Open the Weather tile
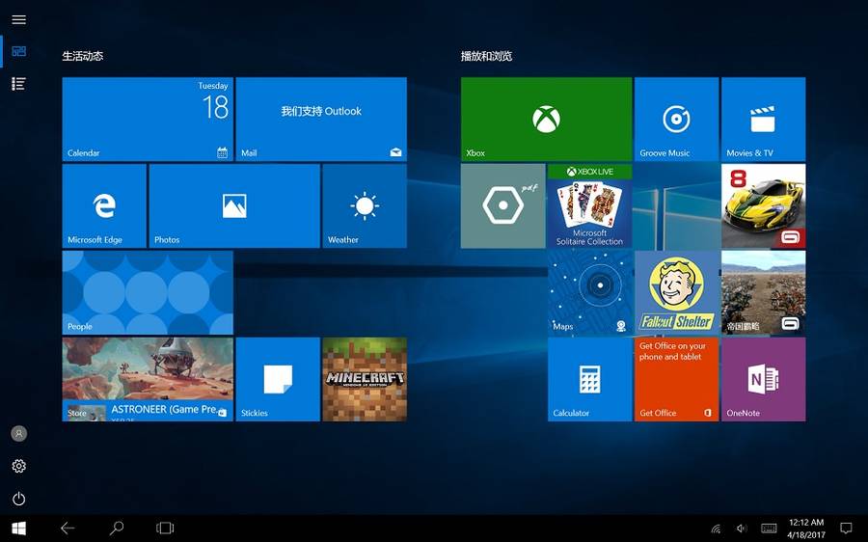The width and height of the screenshot is (868, 542). (364, 205)
